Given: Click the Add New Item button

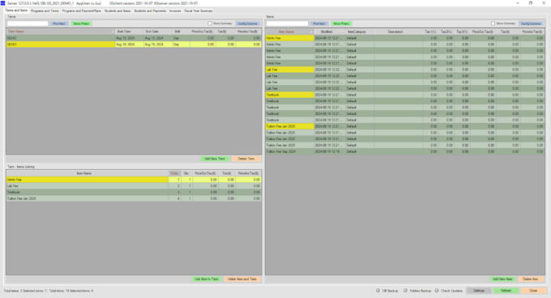Looking at the screenshot, I should point(502,279).
